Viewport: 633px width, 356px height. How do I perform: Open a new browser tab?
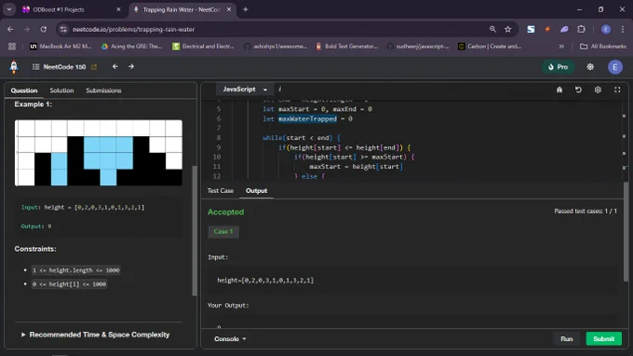click(245, 9)
